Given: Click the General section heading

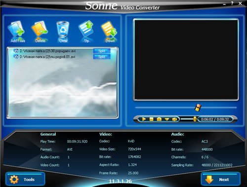Looking at the screenshot, I should pyautogui.click(x=48, y=134).
